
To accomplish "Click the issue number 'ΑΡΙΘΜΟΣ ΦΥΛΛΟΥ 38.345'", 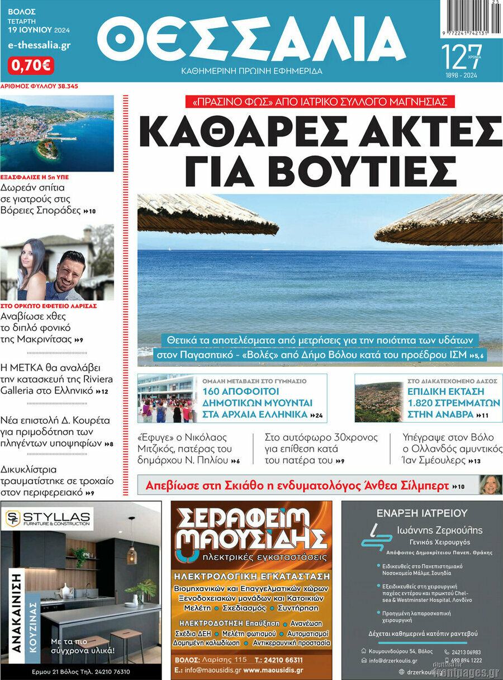I will pos(39,86).
